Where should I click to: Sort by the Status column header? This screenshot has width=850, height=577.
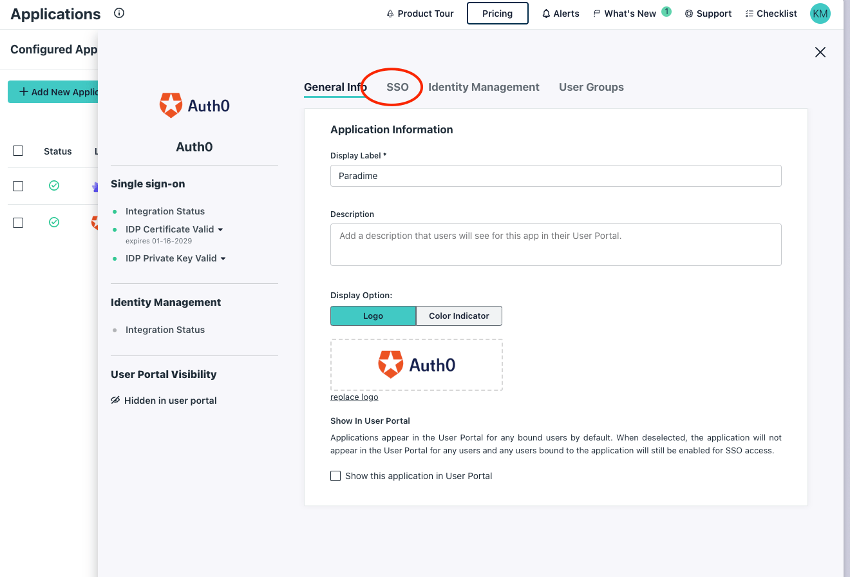[58, 151]
